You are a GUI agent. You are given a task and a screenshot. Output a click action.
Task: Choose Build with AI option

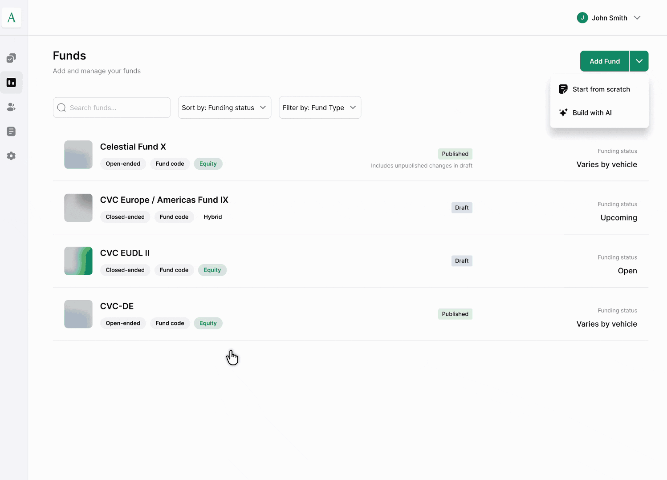(599, 113)
